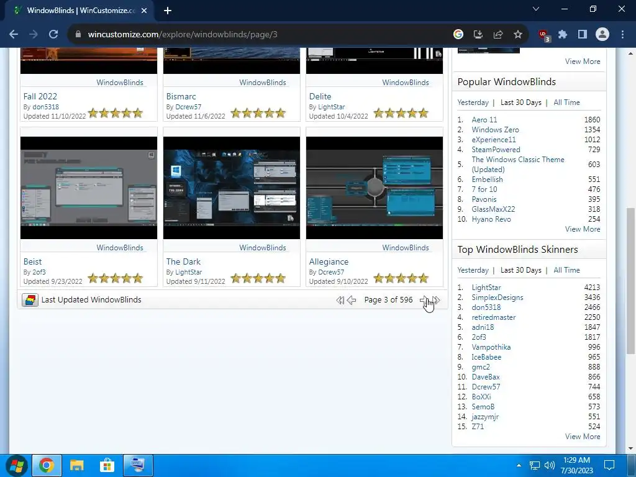The height and width of the screenshot is (477, 636).
Task: Open a new browser tab
Action: click(168, 11)
